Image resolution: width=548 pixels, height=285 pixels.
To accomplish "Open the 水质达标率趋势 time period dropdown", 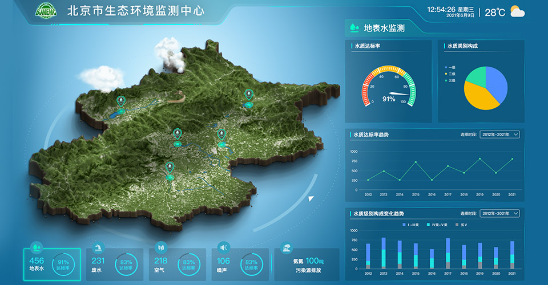I will (499, 135).
